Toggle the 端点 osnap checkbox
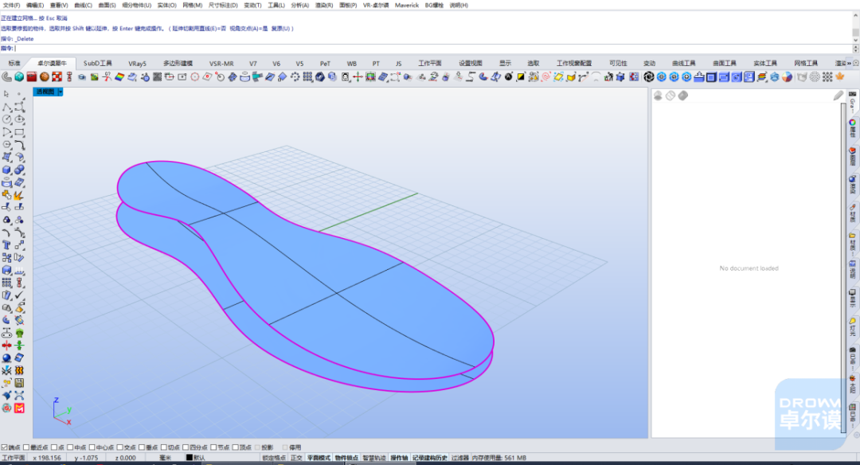This screenshot has height=465, width=860. click(5, 447)
